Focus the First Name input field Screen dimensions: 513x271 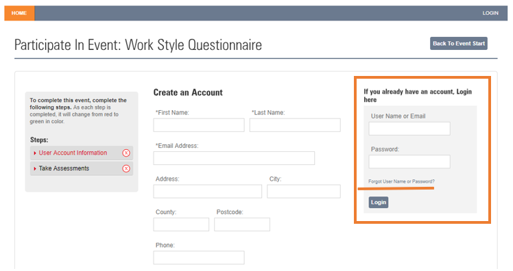pos(199,125)
